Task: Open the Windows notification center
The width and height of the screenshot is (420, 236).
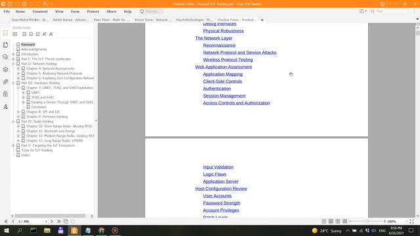Action: coord(411,230)
